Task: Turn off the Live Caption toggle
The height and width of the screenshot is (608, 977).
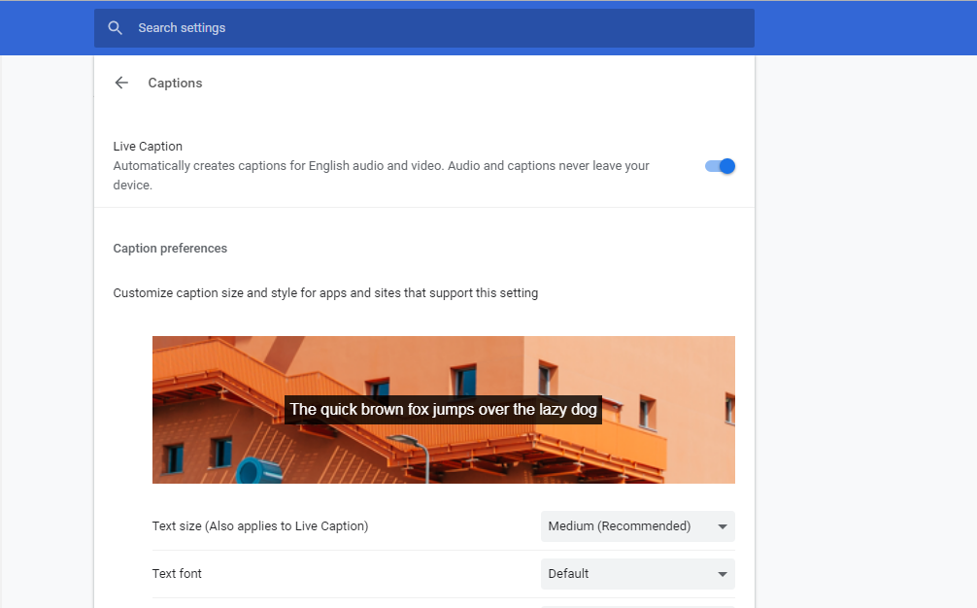Action: [x=720, y=166]
